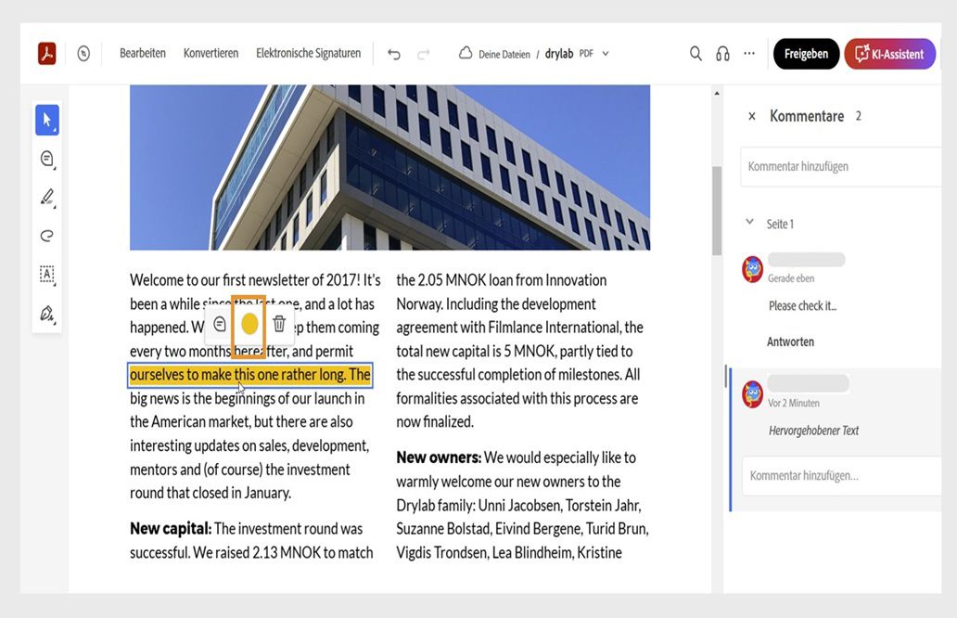Expand the drylab file name dropdown
The width and height of the screenshot is (957, 618).
click(x=606, y=54)
